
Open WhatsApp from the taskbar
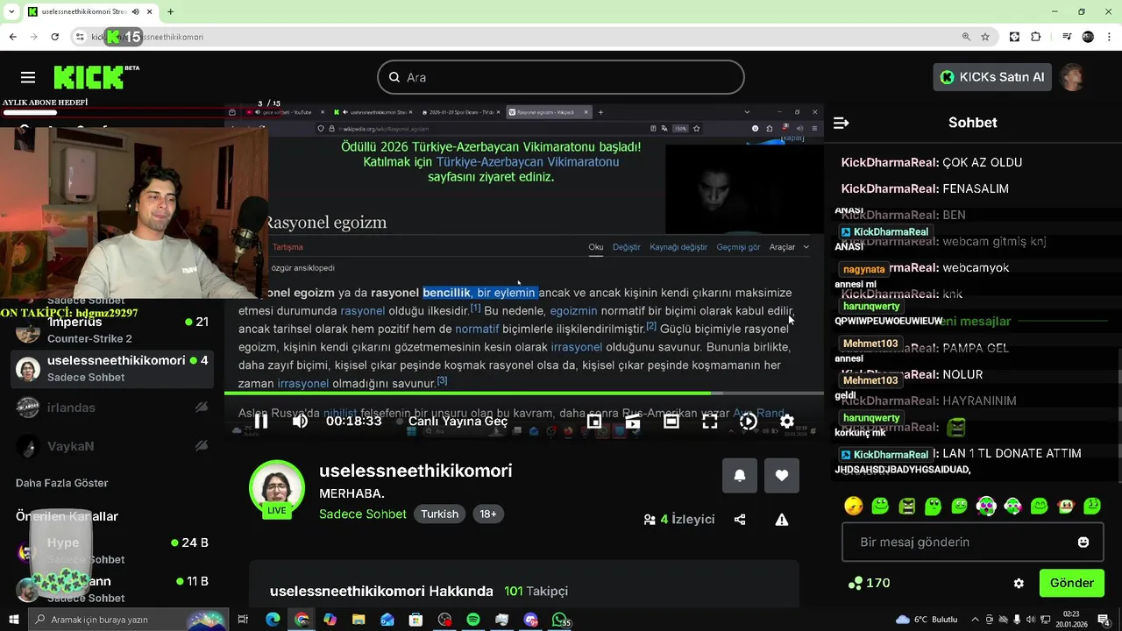pyautogui.click(x=559, y=620)
